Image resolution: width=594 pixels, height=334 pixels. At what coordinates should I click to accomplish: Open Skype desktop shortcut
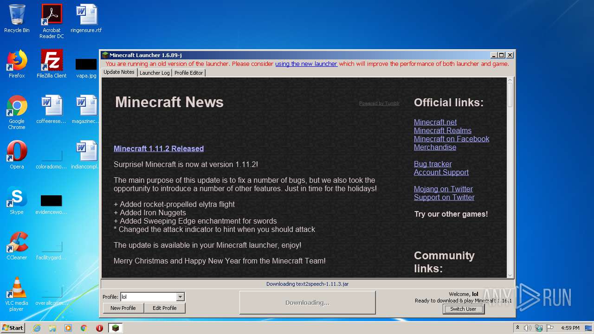point(17,200)
